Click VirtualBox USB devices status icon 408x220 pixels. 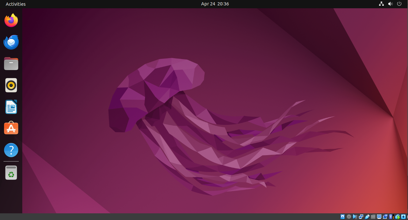tap(367, 217)
